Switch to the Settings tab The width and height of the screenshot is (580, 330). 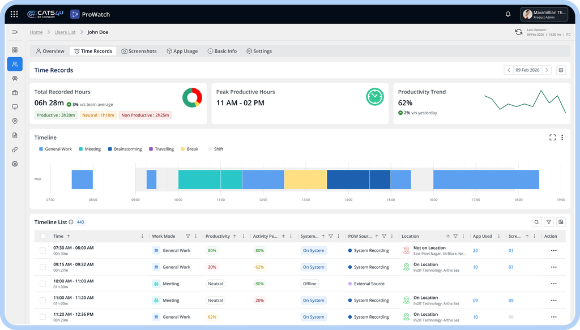[x=259, y=51]
